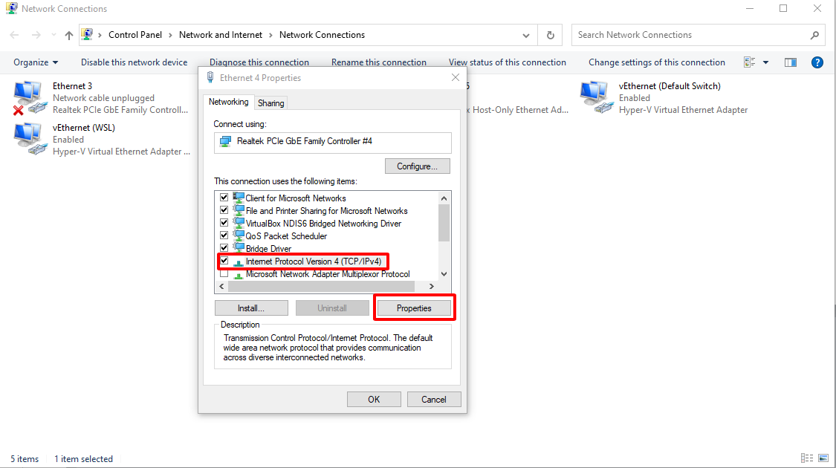836x468 pixels.
Task: Click Diagnose this connection
Action: (x=259, y=62)
